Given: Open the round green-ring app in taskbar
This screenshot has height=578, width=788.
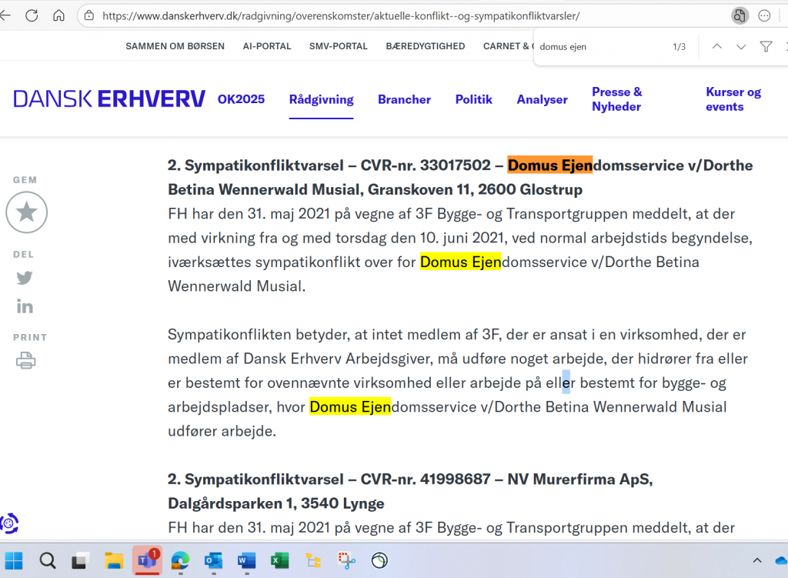Looking at the screenshot, I should (379, 560).
